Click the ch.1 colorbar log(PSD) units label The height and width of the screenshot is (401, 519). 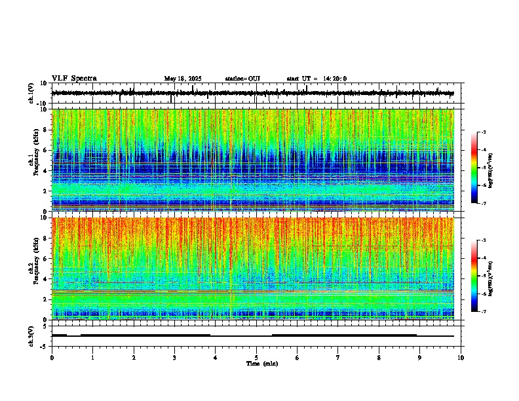tap(491, 170)
